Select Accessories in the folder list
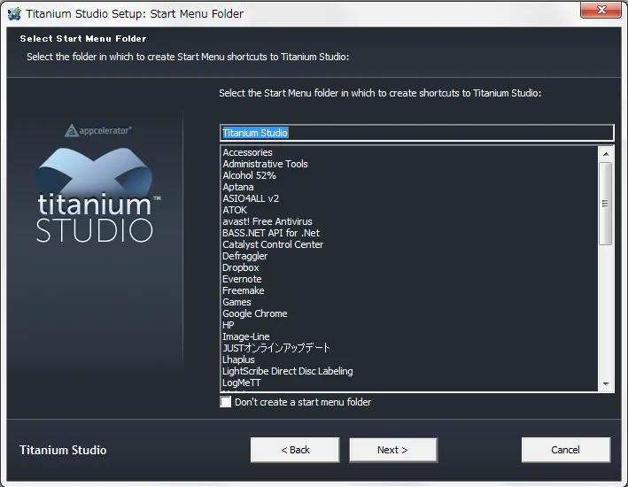Viewport: 628px width, 487px height. pyautogui.click(x=247, y=152)
